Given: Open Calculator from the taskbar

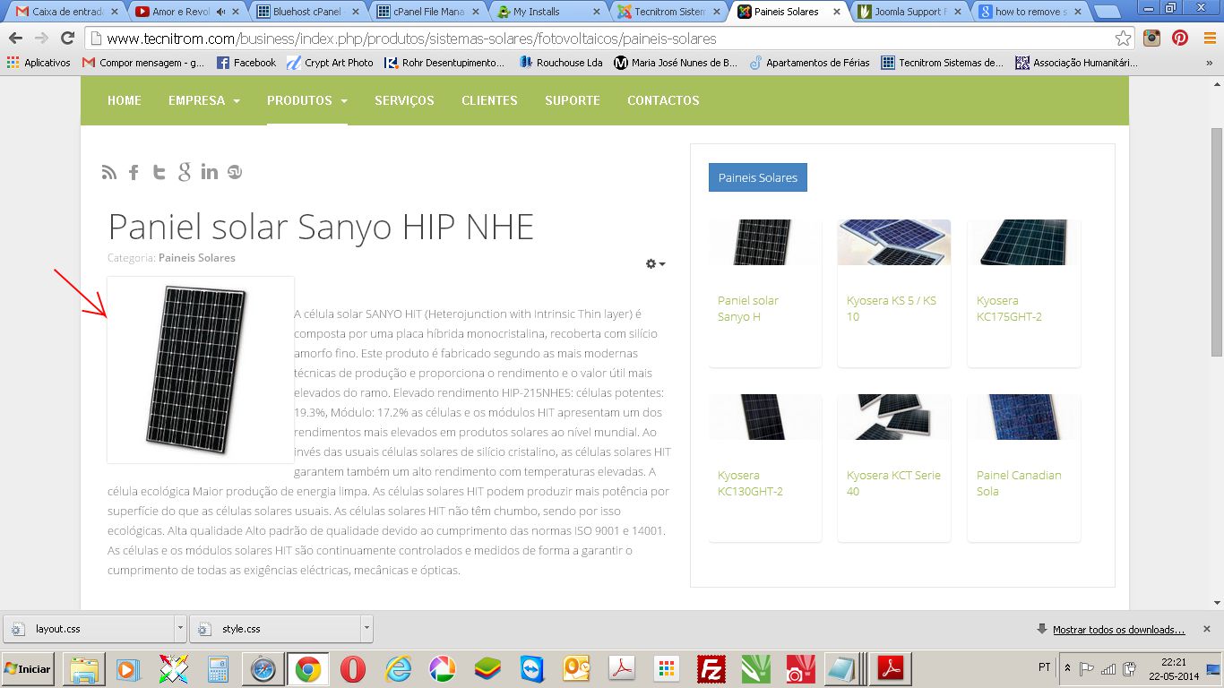Looking at the screenshot, I should coord(218,669).
